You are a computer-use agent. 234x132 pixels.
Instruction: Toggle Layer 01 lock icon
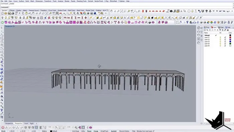click(225, 38)
